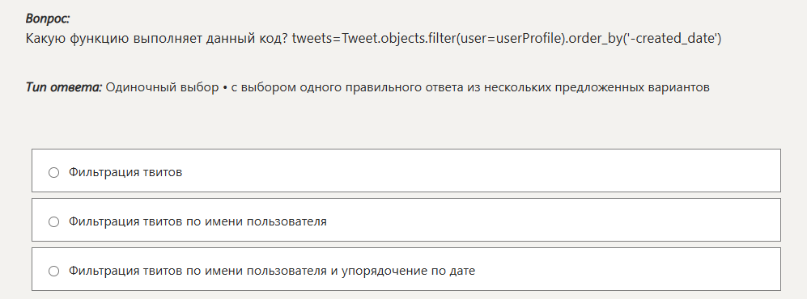Click label 'Фильтрация твитов по имени пользователя'

pos(198,221)
